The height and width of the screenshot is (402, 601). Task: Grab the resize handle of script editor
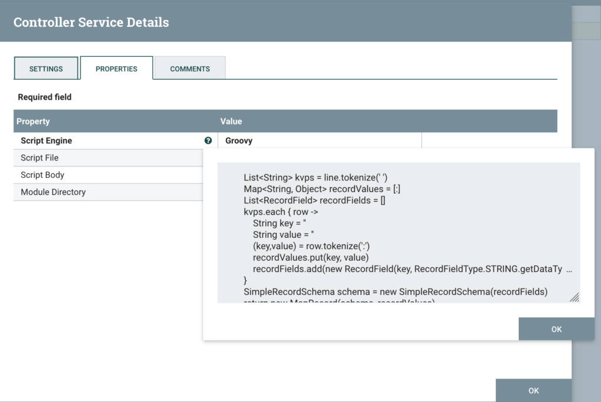click(x=575, y=298)
